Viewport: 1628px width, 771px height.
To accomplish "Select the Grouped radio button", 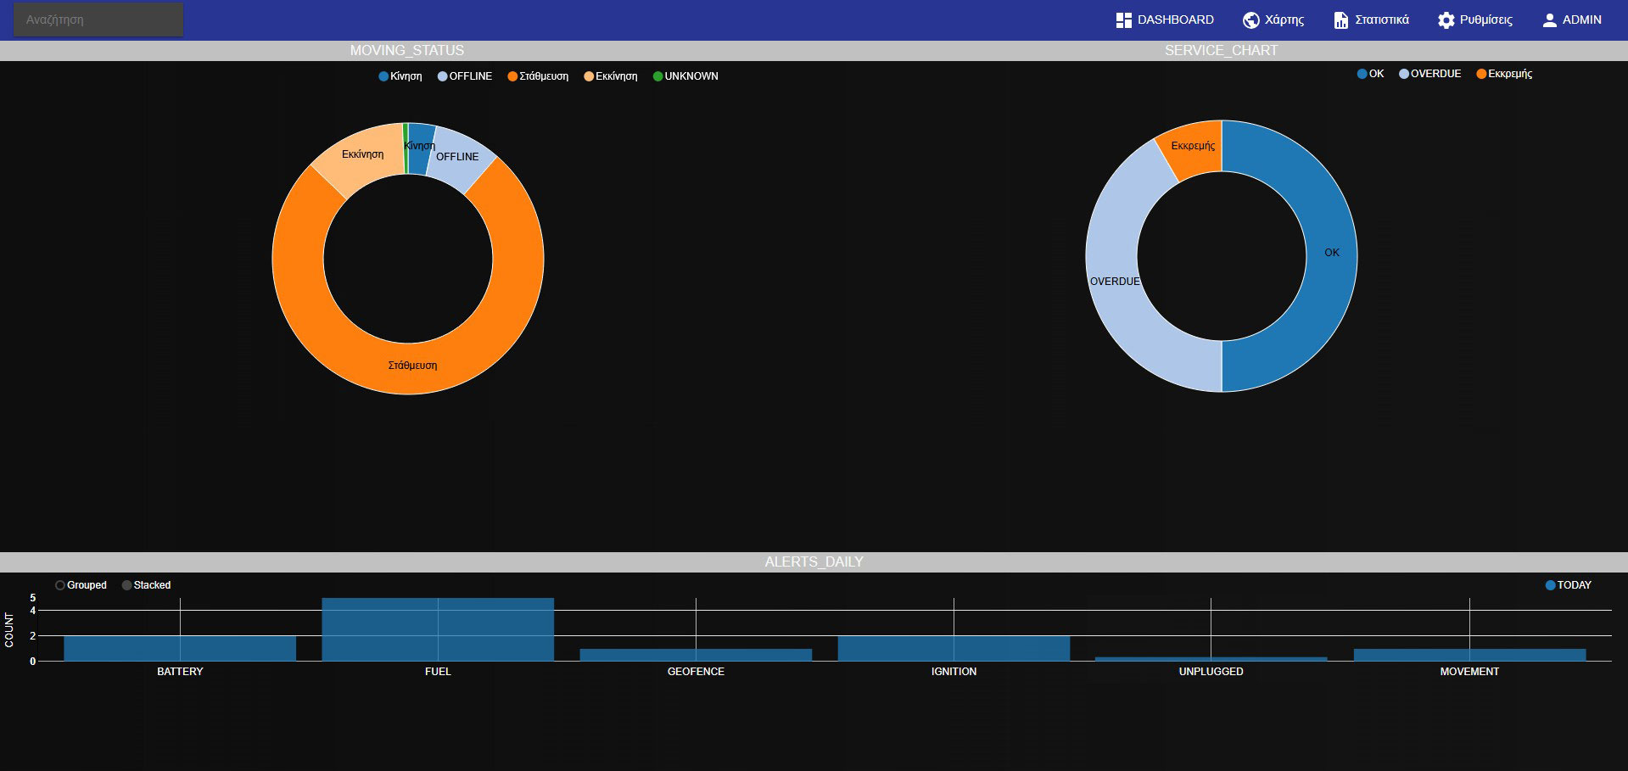I will 60,584.
